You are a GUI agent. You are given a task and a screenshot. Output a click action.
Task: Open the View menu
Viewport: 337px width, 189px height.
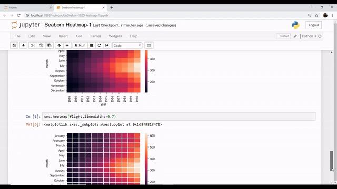click(x=47, y=36)
